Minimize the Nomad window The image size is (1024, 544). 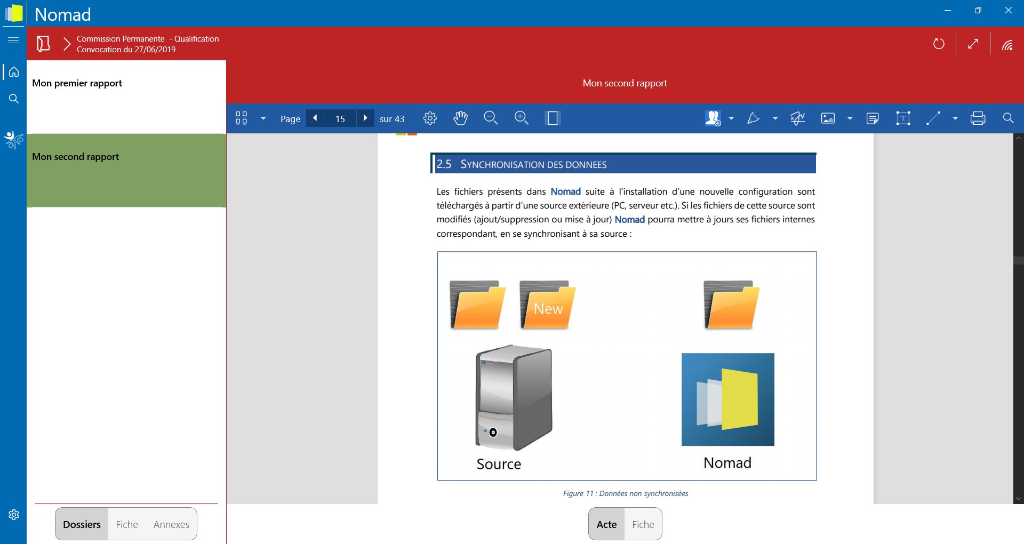click(948, 10)
